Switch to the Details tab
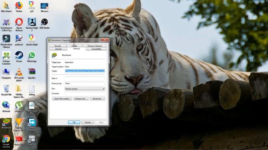 75,46
